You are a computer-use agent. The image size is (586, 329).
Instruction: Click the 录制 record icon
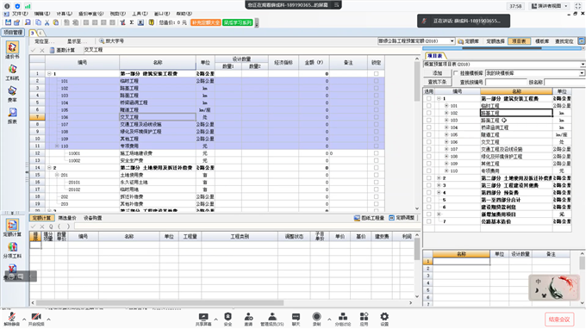point(316,319)
